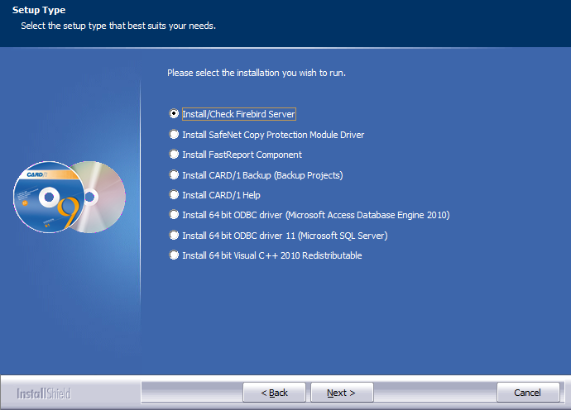This screenshot has height=410, width=571.
Task: Click 'Select the setup type that best suits' subtitle
Action: [118, 26]
